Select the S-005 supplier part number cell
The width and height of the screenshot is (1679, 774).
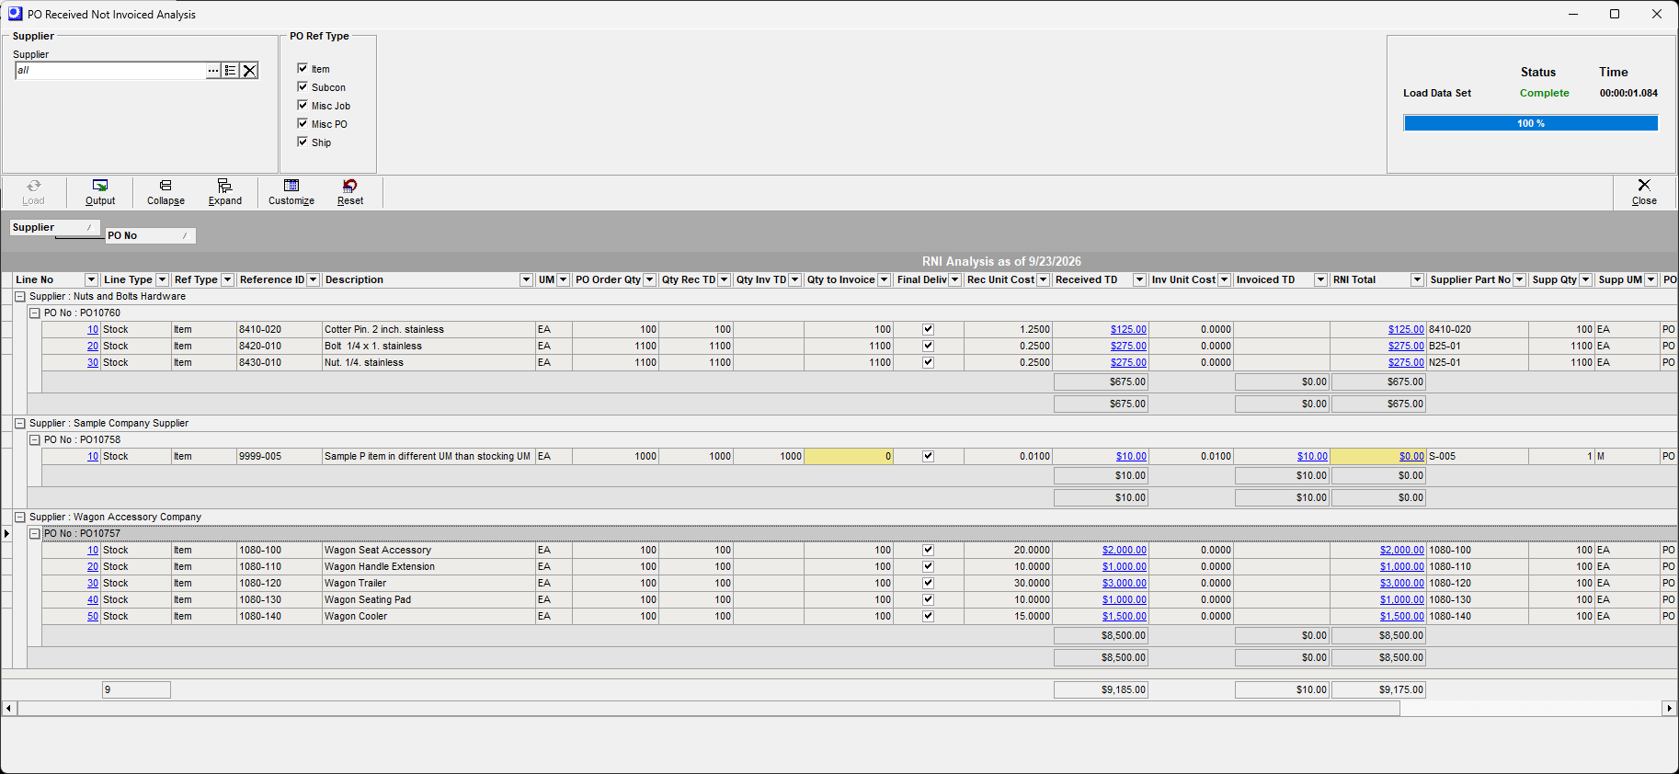click(1478, 456)
